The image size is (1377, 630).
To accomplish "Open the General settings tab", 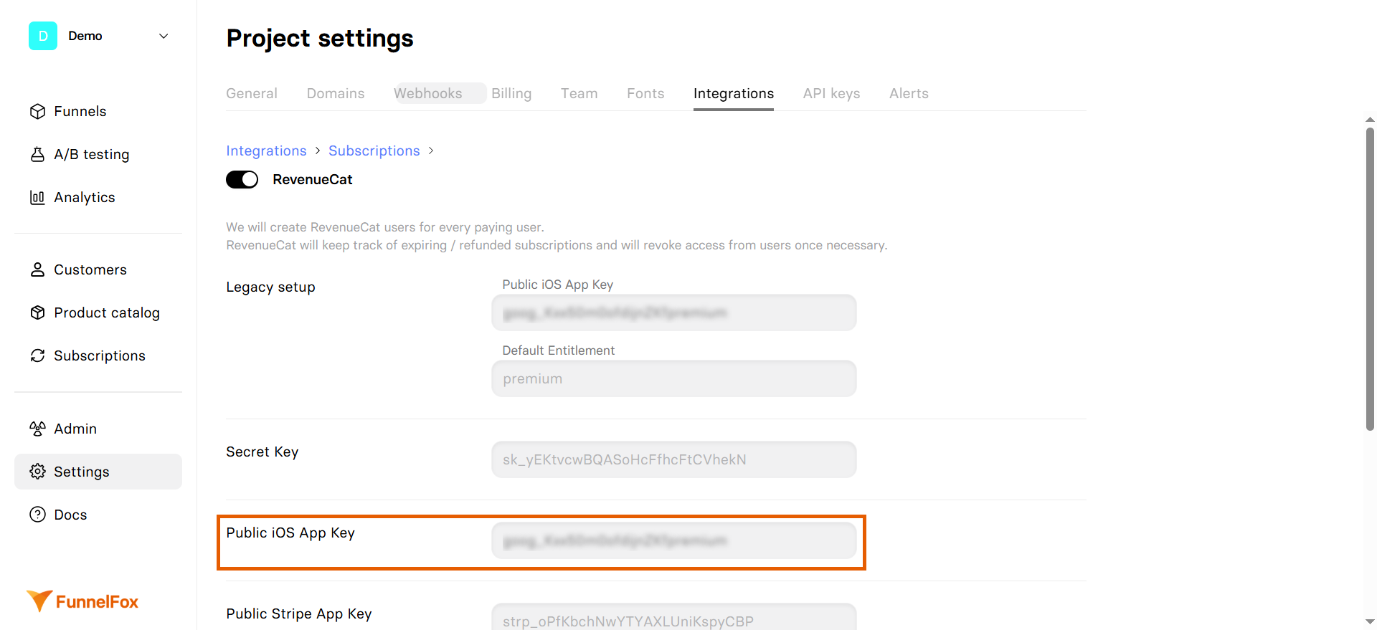I will pos(252,93).
